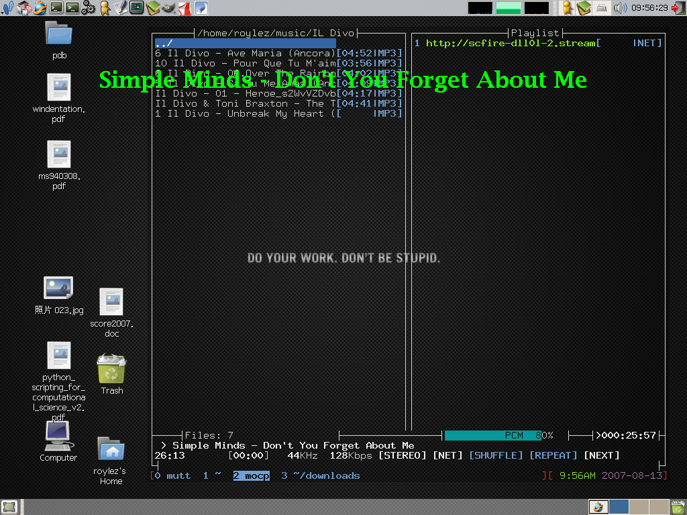
Task: Open the keyboard input method tray icon
Action: pyautogui.click(x=602, y=8)
